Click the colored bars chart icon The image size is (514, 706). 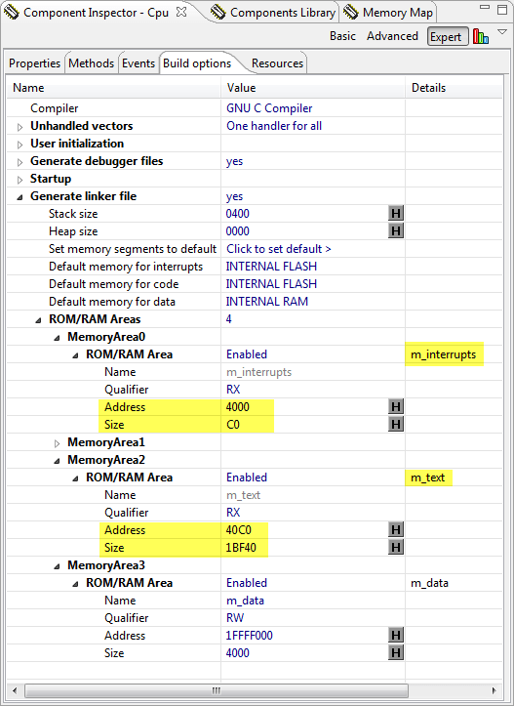point(481,36)
